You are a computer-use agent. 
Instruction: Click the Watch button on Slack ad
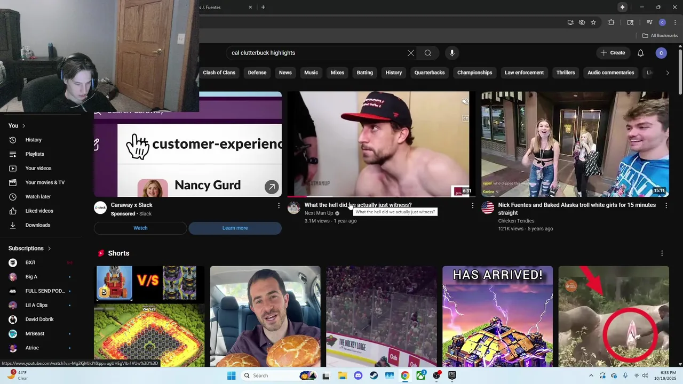pyautogui.click(x=140, y=228)
